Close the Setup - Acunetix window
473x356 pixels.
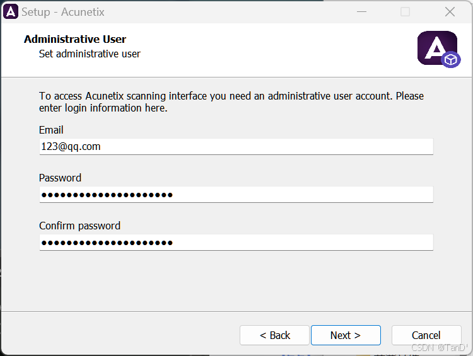[x=450, y=12]
